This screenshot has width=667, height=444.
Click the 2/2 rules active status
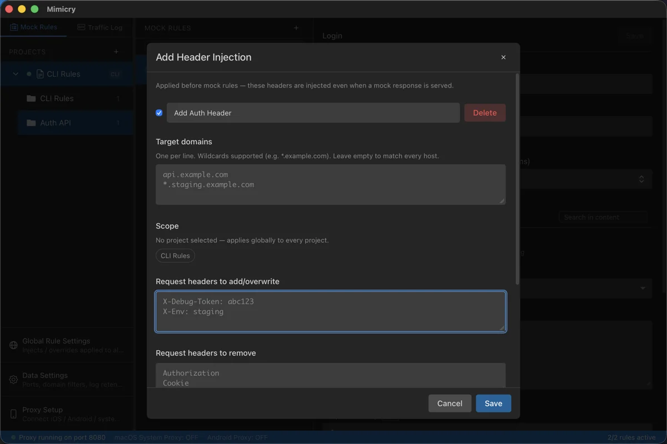pyautogui.click(x=631, y=437)
